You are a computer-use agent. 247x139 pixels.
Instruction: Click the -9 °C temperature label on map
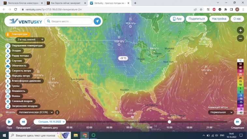(123, 58)
